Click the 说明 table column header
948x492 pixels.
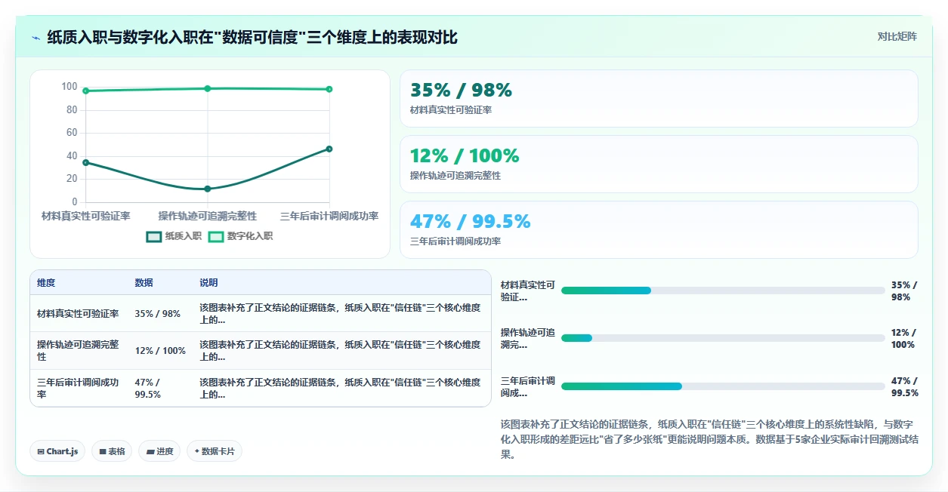point(209,283)
